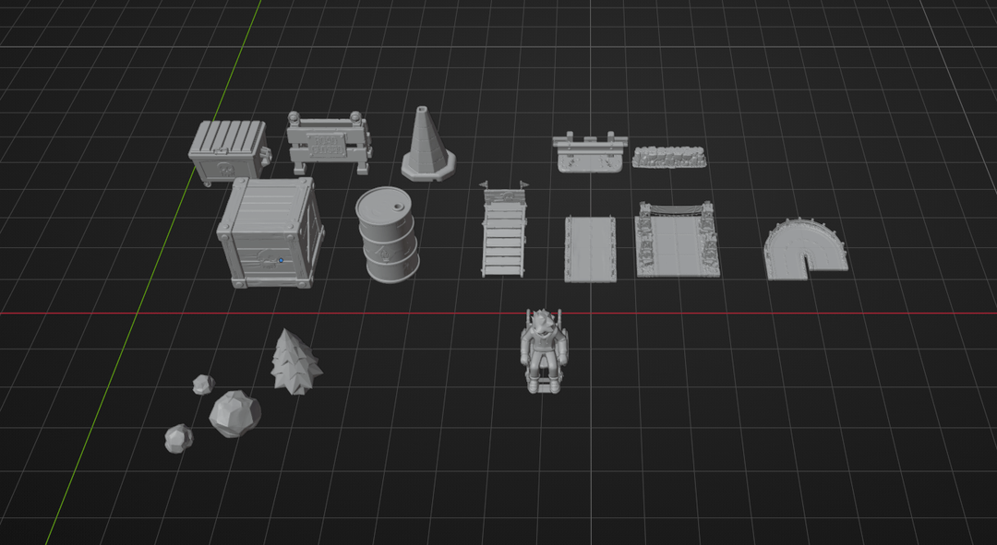Click the small rock nearest the tree
Screen dimensions: 997x545
[x=203, y=385]
